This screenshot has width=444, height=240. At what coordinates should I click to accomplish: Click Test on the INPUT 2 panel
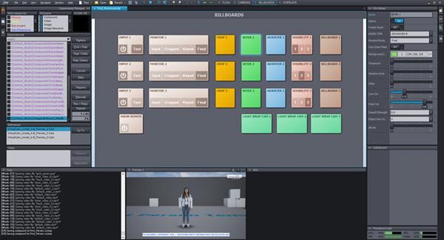[x=137, y=75]
